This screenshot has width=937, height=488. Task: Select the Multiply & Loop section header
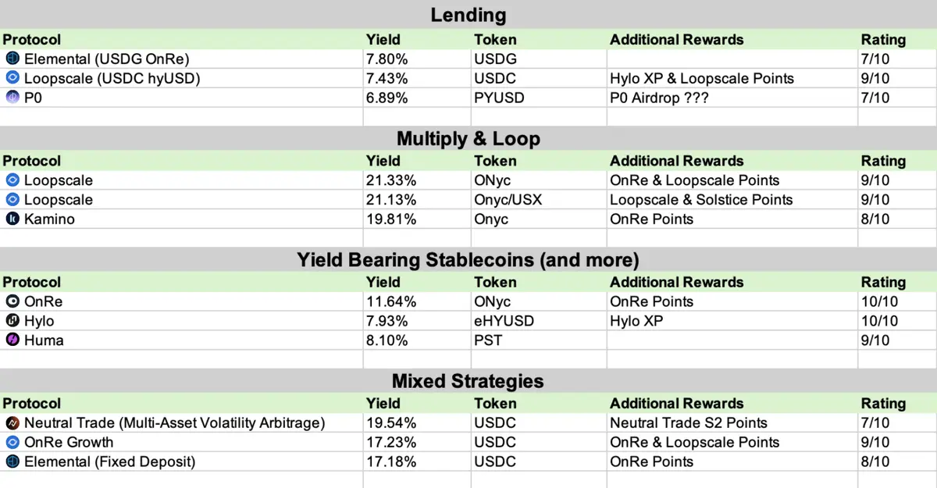pos(468,139)
